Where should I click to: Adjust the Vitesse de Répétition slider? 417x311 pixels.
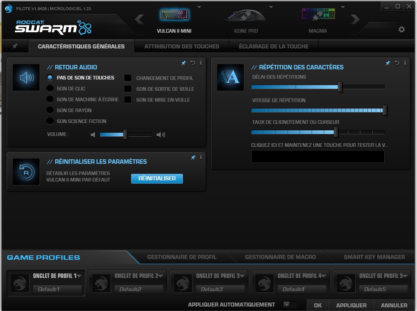(384, 109)
